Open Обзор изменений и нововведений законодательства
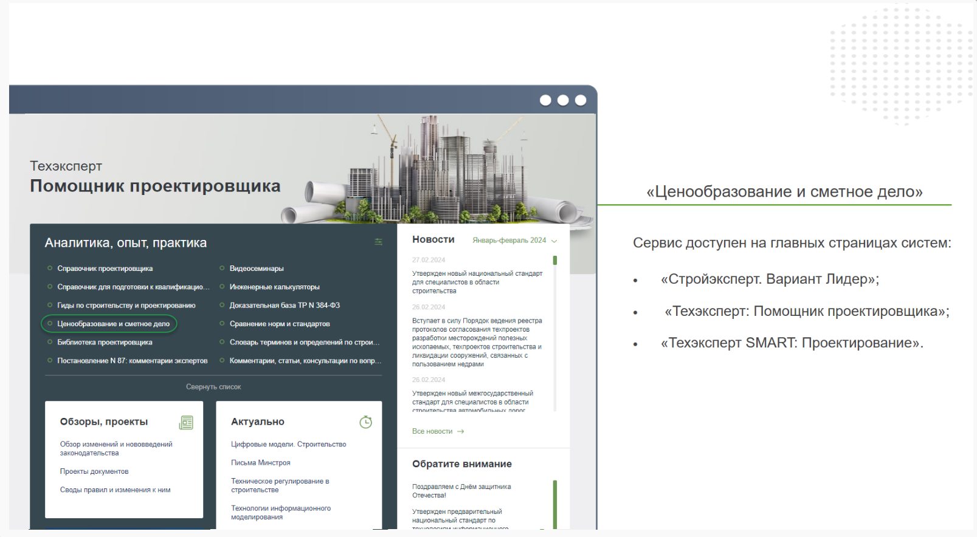This screenshot has width=977, height=537. (116, 448)
